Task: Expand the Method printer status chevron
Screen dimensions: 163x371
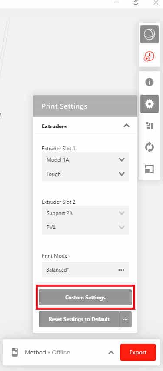Action: (x=111, y=353)
